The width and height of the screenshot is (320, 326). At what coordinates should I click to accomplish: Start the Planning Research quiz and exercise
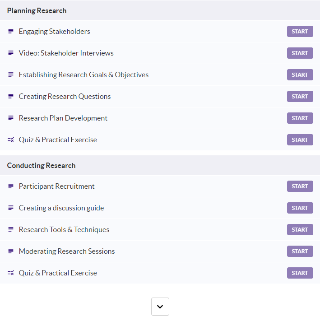[x=300, y=140]
